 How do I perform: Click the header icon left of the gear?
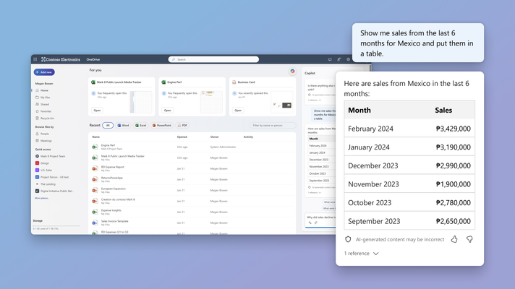coord(339,59)
